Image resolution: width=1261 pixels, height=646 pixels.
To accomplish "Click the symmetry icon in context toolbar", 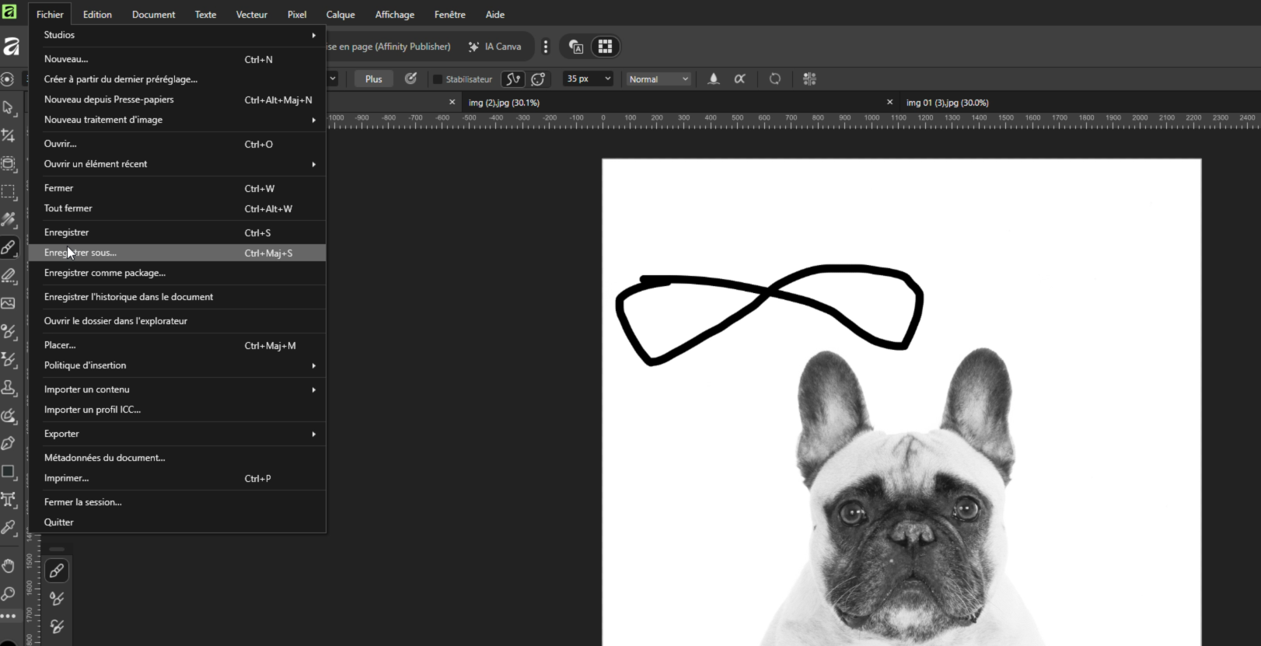I will (809, 79).
